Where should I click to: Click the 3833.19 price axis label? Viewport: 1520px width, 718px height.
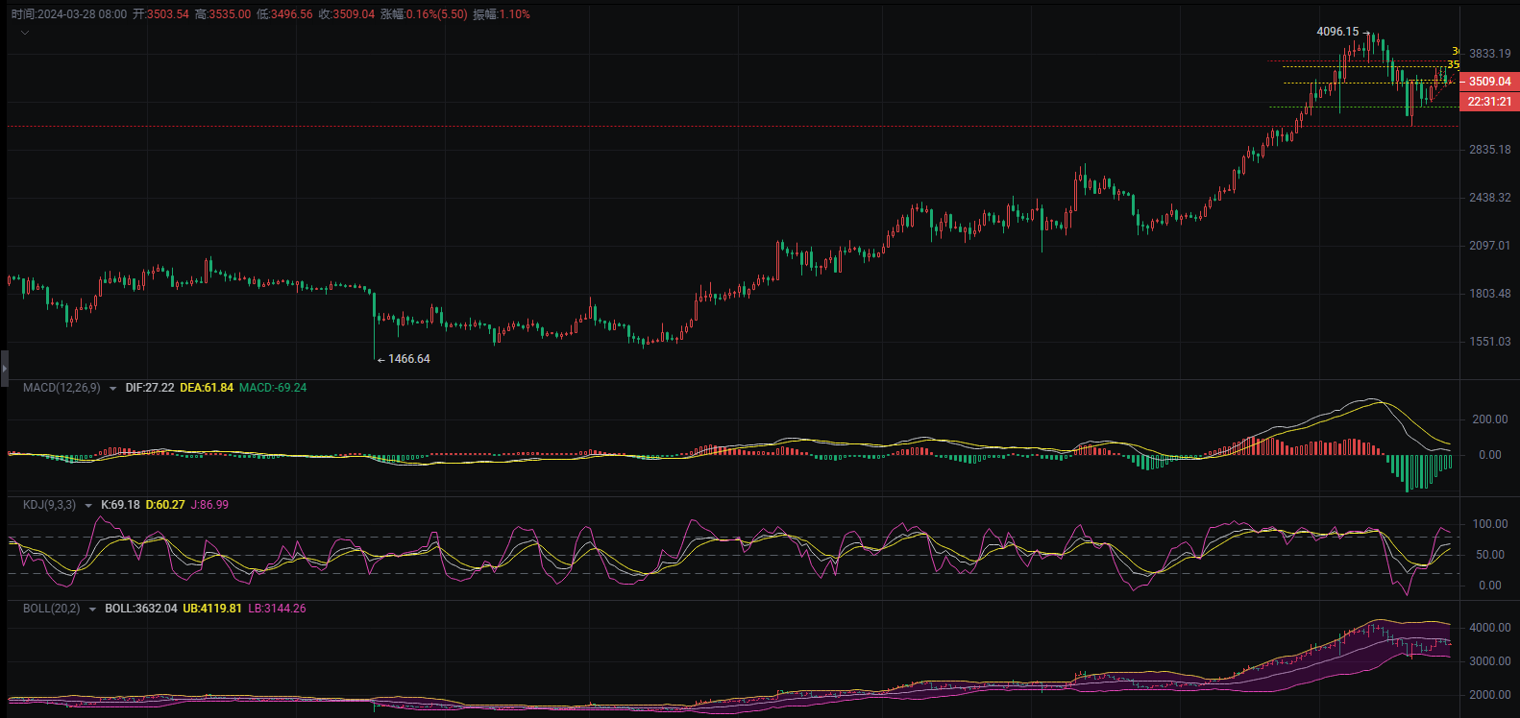pyautogui.click(x=1489, y=54)
